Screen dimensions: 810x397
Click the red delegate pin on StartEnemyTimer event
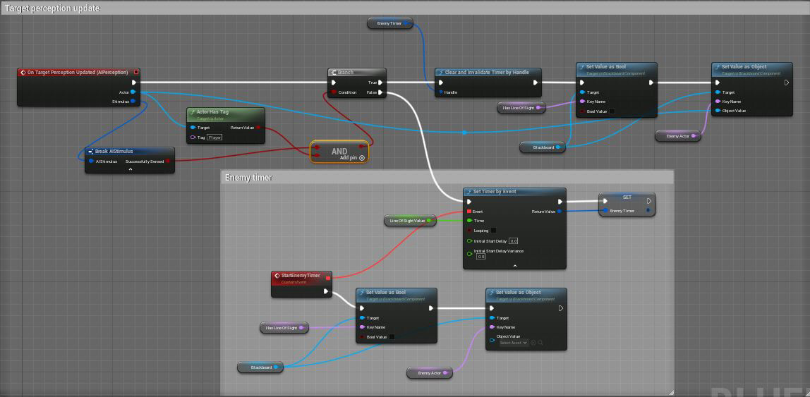(328, 279)
